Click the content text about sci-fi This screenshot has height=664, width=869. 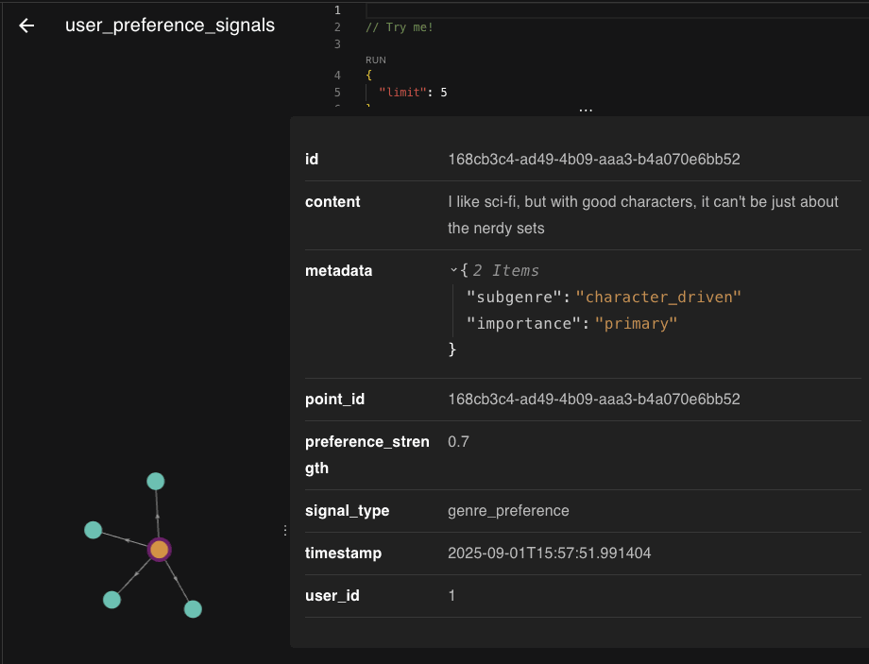click(643, 215)
